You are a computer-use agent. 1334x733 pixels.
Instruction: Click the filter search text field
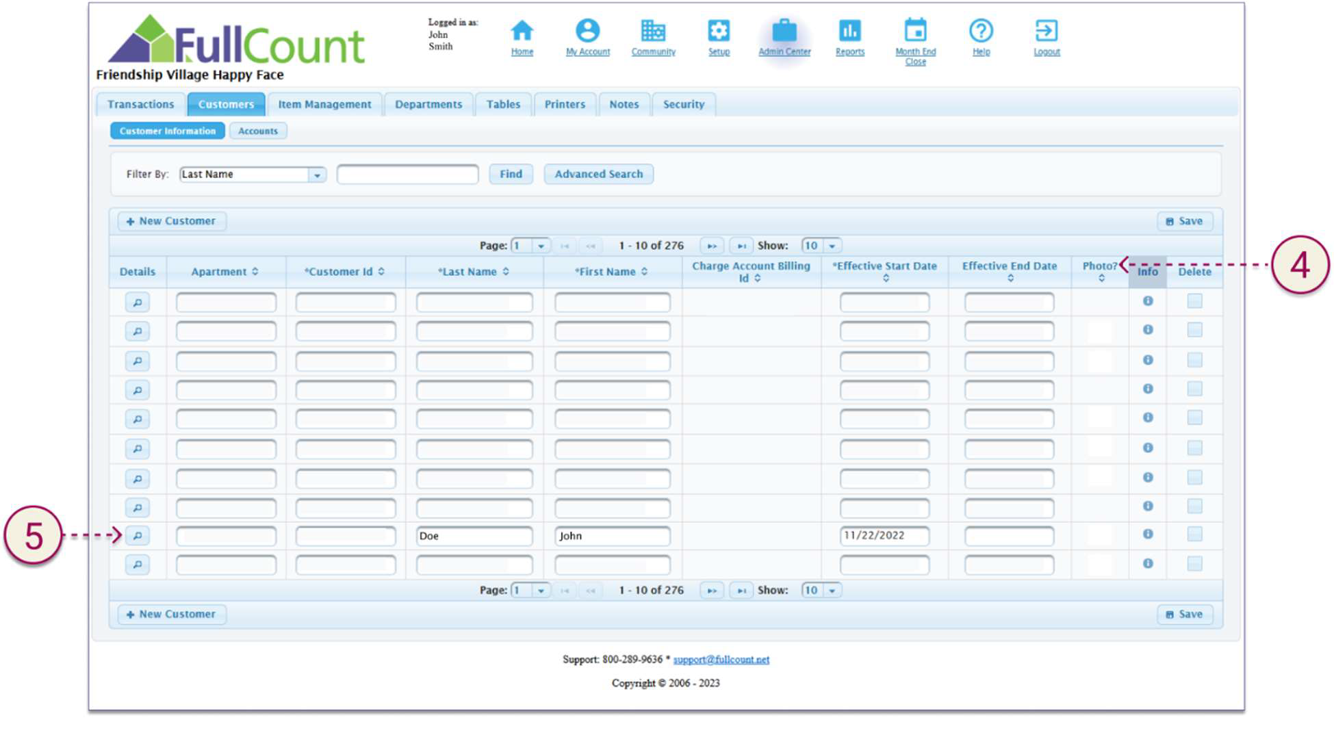point(407,175)
